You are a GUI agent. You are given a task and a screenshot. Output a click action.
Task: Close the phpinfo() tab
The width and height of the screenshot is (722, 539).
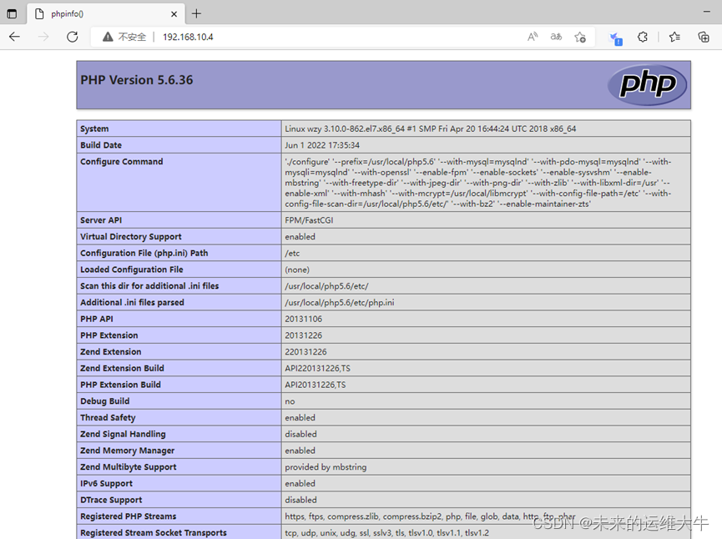[x=174, y=14]
